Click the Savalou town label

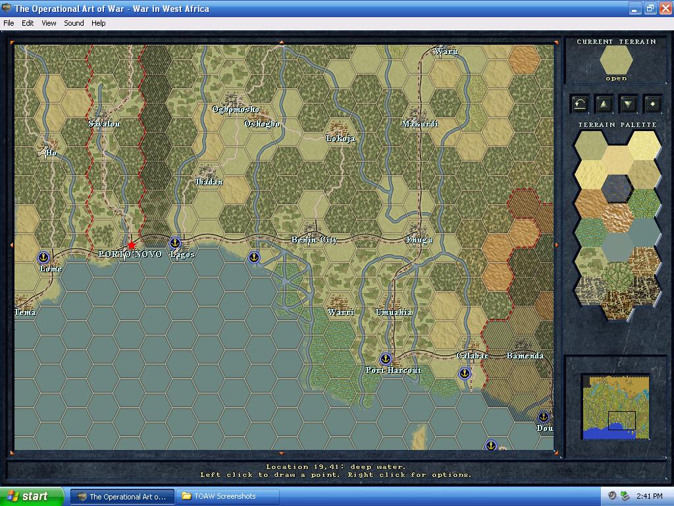[x=104, y=124]
